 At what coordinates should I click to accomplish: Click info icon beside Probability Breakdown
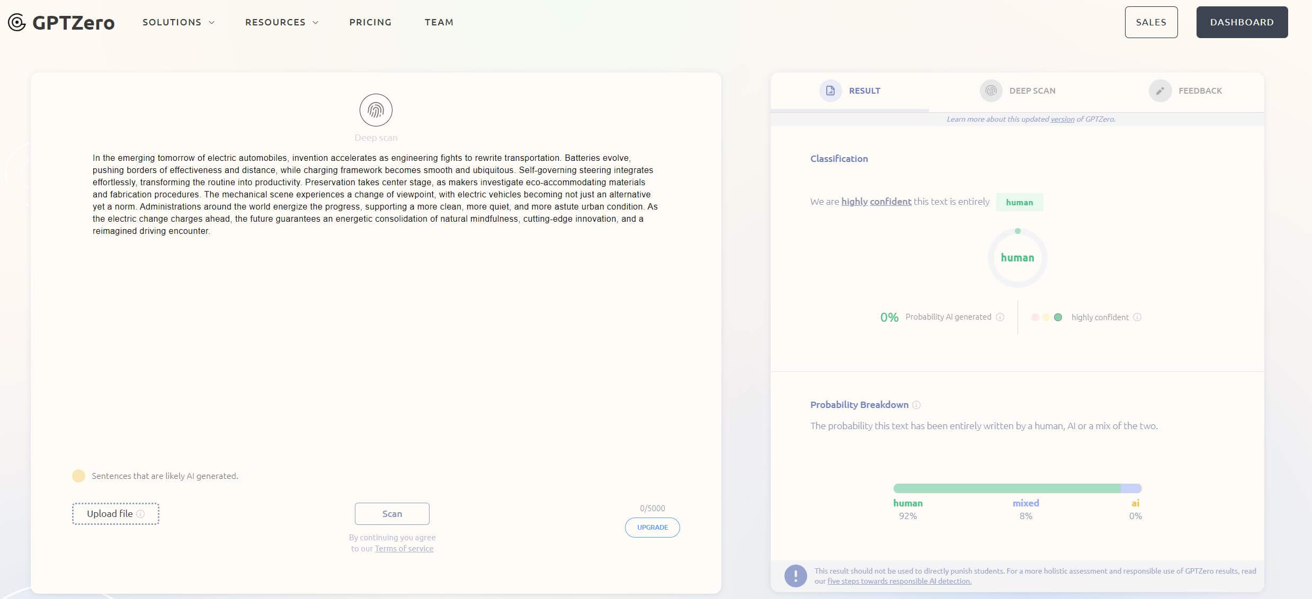click(916, 405)
